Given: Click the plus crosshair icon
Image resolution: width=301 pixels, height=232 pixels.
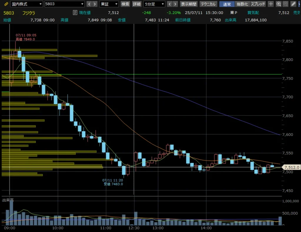Looking at the screenshot, I should pyautogui.click(x=271, y=4).
